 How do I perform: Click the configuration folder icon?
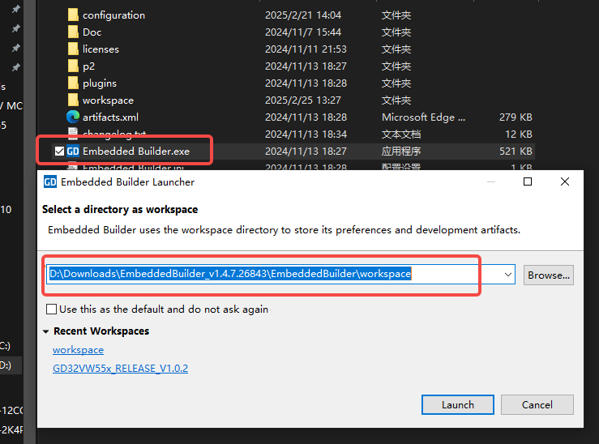point(73,15)
